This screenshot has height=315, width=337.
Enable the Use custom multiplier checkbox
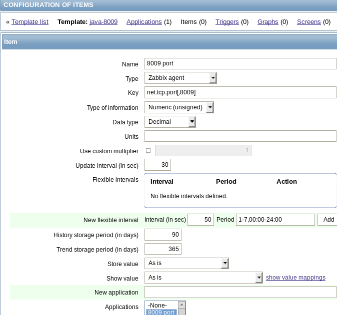click(x=148, y=150)
